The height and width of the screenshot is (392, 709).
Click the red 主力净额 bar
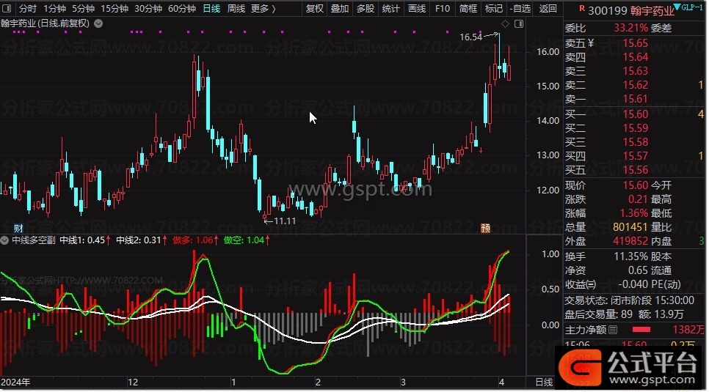pos(641,330)
